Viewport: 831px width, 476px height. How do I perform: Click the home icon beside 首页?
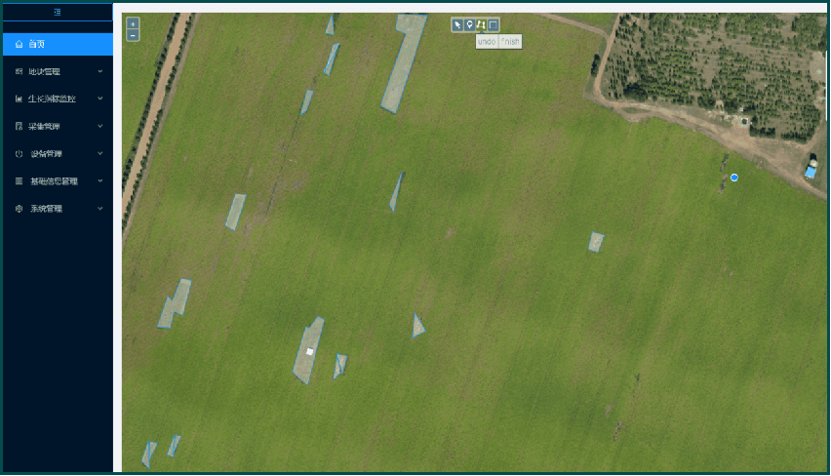pyautogui.click(x=20, y=44)
